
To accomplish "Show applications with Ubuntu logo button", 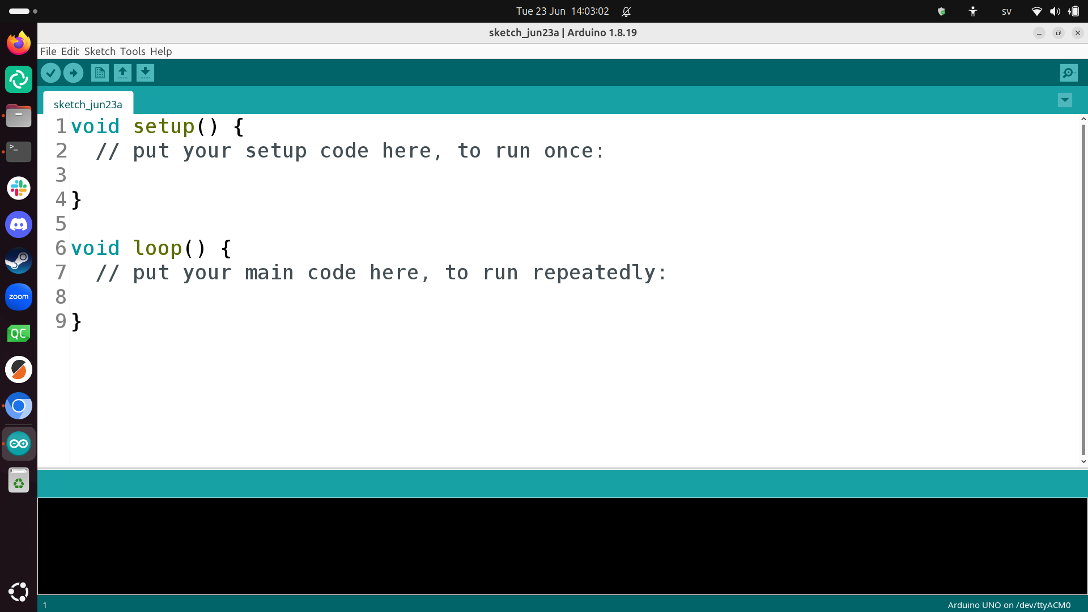I will pyautogui.click(x=19, y=592).
